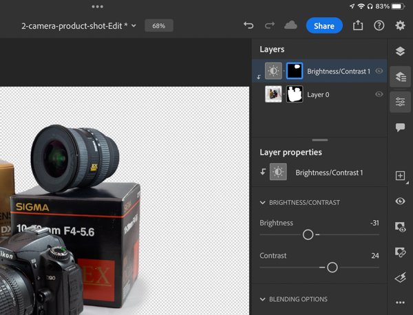Screen dimensions: 413x315
Task: Click the clipping arrow icon in Layer properties
Action: 263,172
